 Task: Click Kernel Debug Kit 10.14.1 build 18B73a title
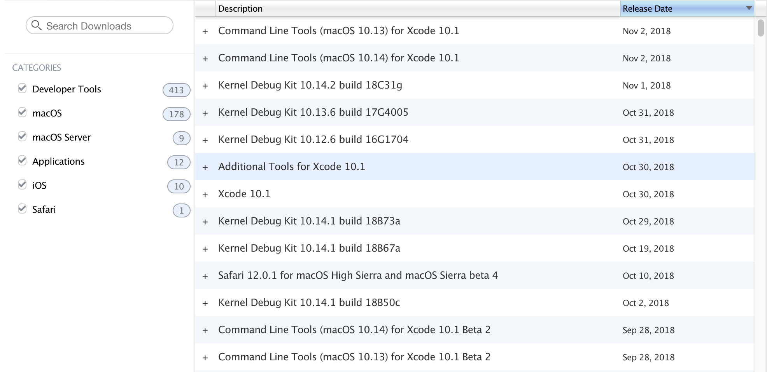pyautogui.click(x=309, y=221)
